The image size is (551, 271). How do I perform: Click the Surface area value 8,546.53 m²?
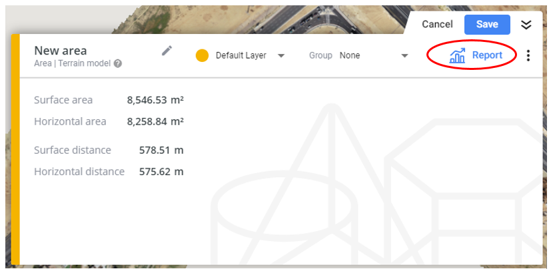coord(155,100)
